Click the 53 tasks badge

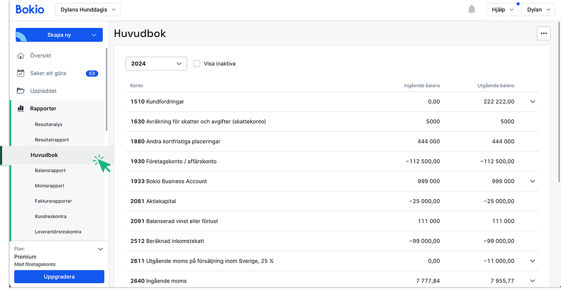[x=92, y=73]
